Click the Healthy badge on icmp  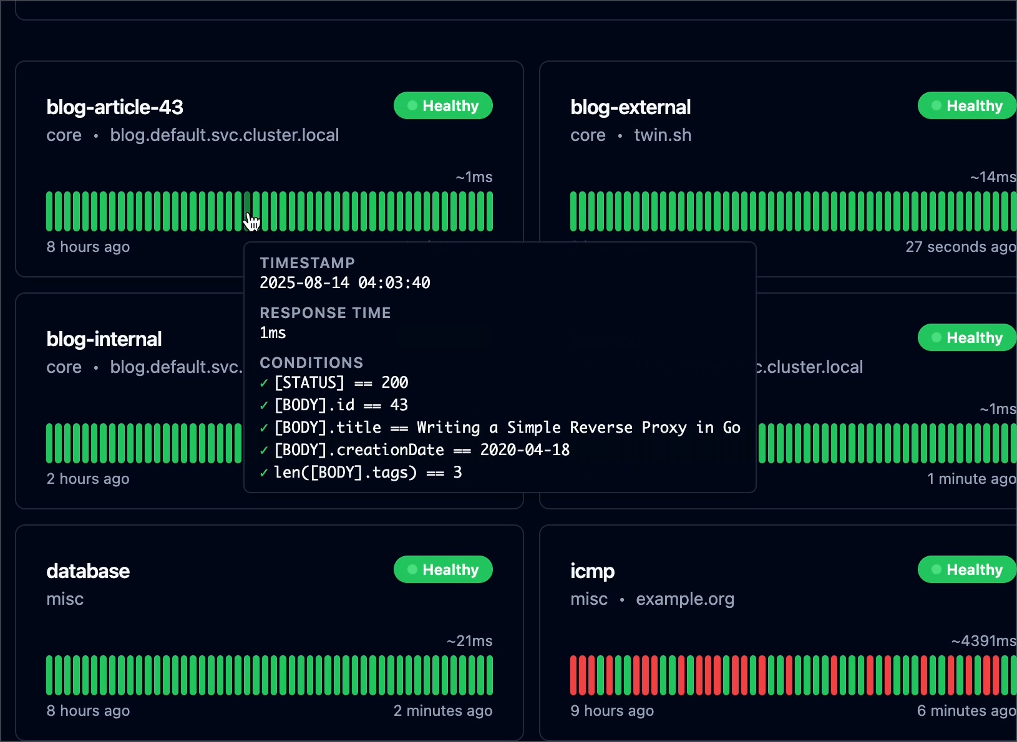[966, 569]
